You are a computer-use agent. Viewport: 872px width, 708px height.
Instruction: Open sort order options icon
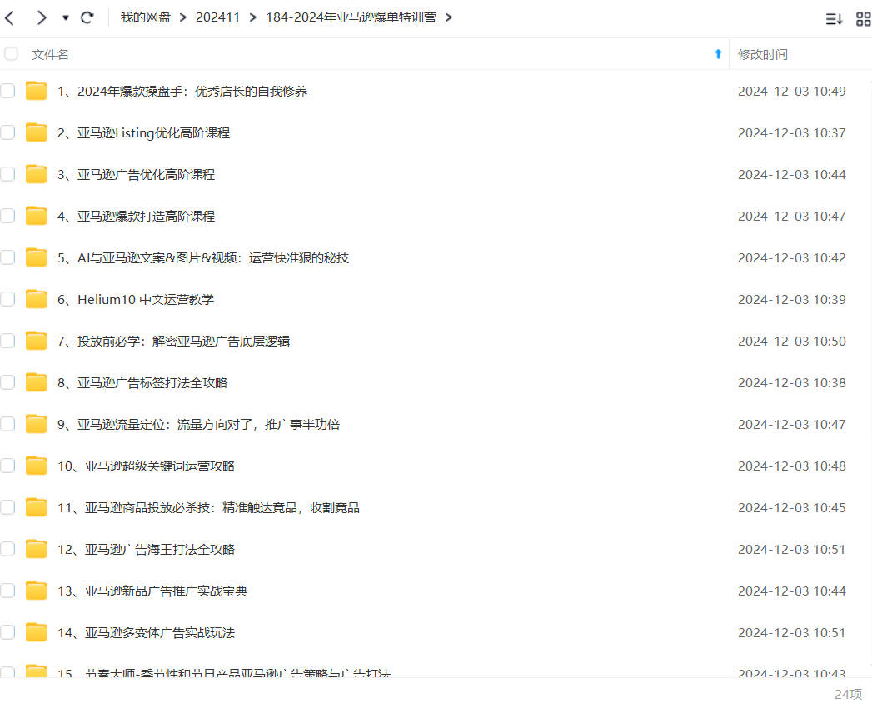pyautogui.click(x=834, y=19)
